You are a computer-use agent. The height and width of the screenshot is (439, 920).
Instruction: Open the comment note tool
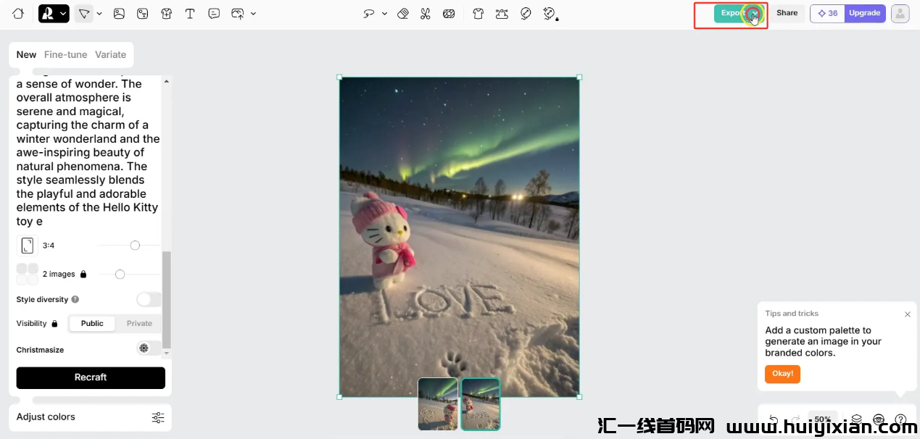pyautogui.click(x=214, y=13)
